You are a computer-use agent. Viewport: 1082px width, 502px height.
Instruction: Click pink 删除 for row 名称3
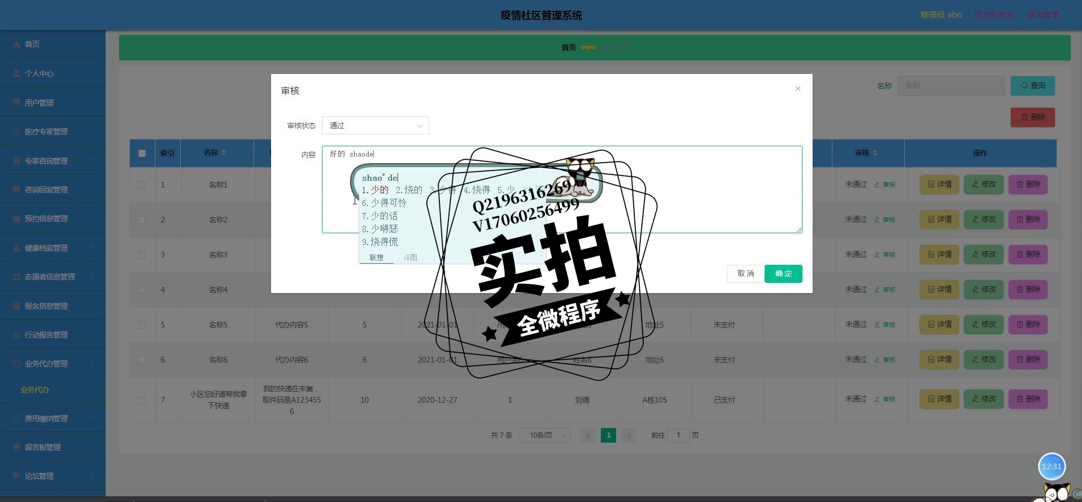point(1028,254)
